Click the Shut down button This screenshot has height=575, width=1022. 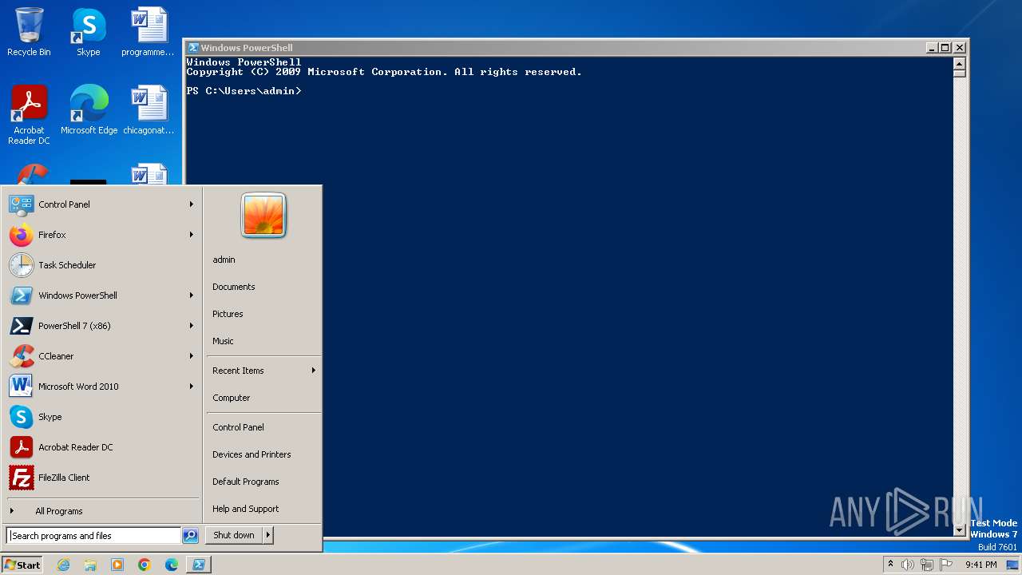coord(234,535)
